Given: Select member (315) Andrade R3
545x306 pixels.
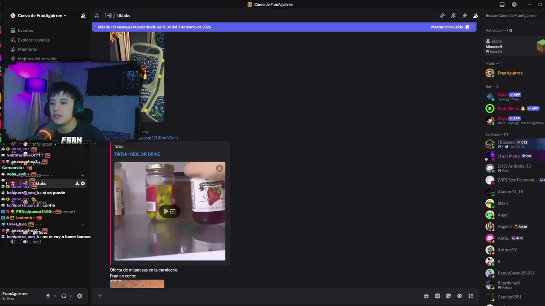Looking at the screenshot, I should click(514, 168).
